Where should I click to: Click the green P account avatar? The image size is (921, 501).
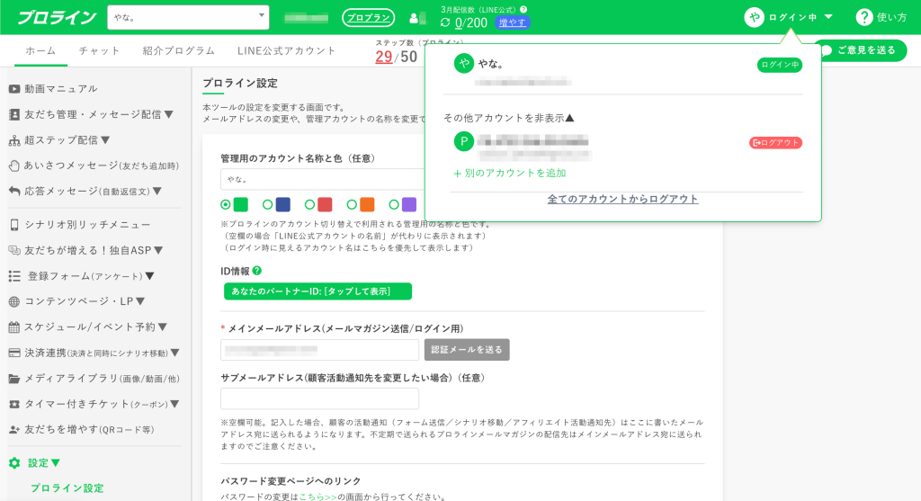(464, 141)
